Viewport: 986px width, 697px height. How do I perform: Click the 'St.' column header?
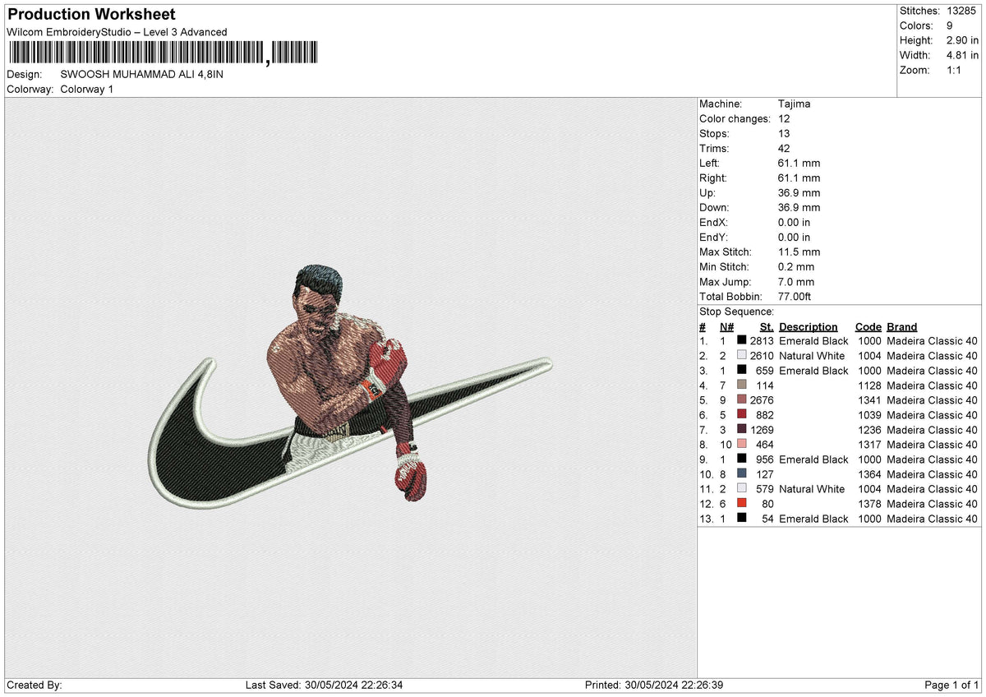point(767,326)
